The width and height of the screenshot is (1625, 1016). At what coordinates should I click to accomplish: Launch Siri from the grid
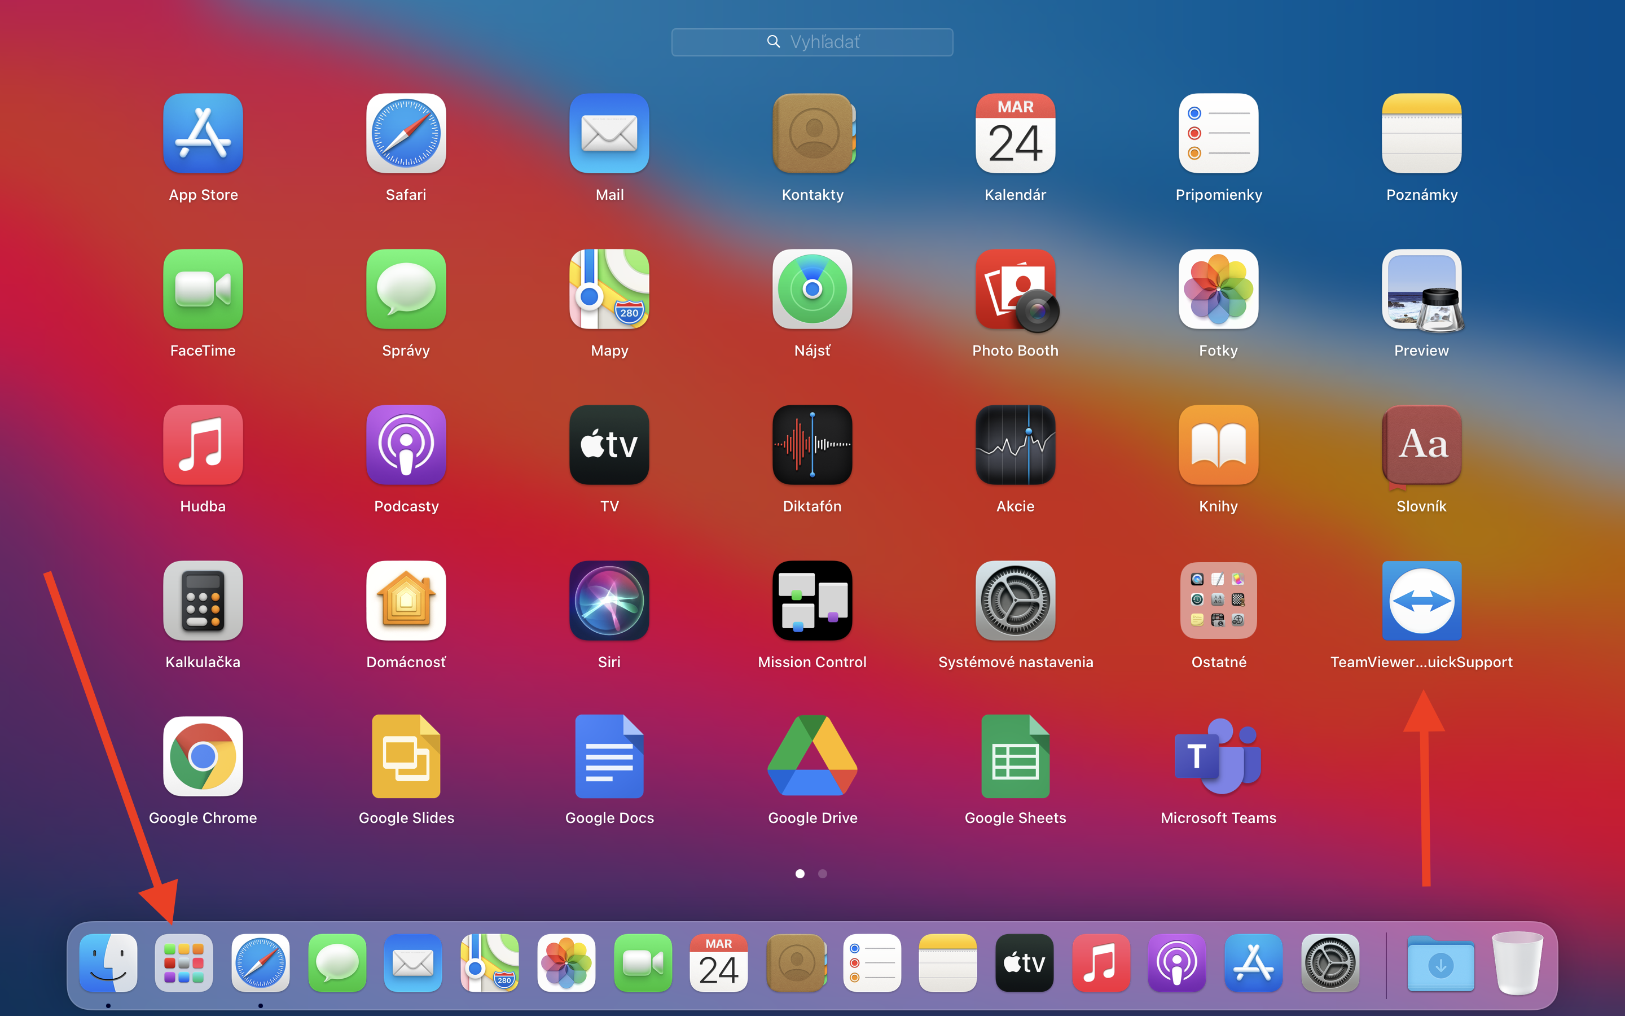pyautogui.click(x=609, y=601)
